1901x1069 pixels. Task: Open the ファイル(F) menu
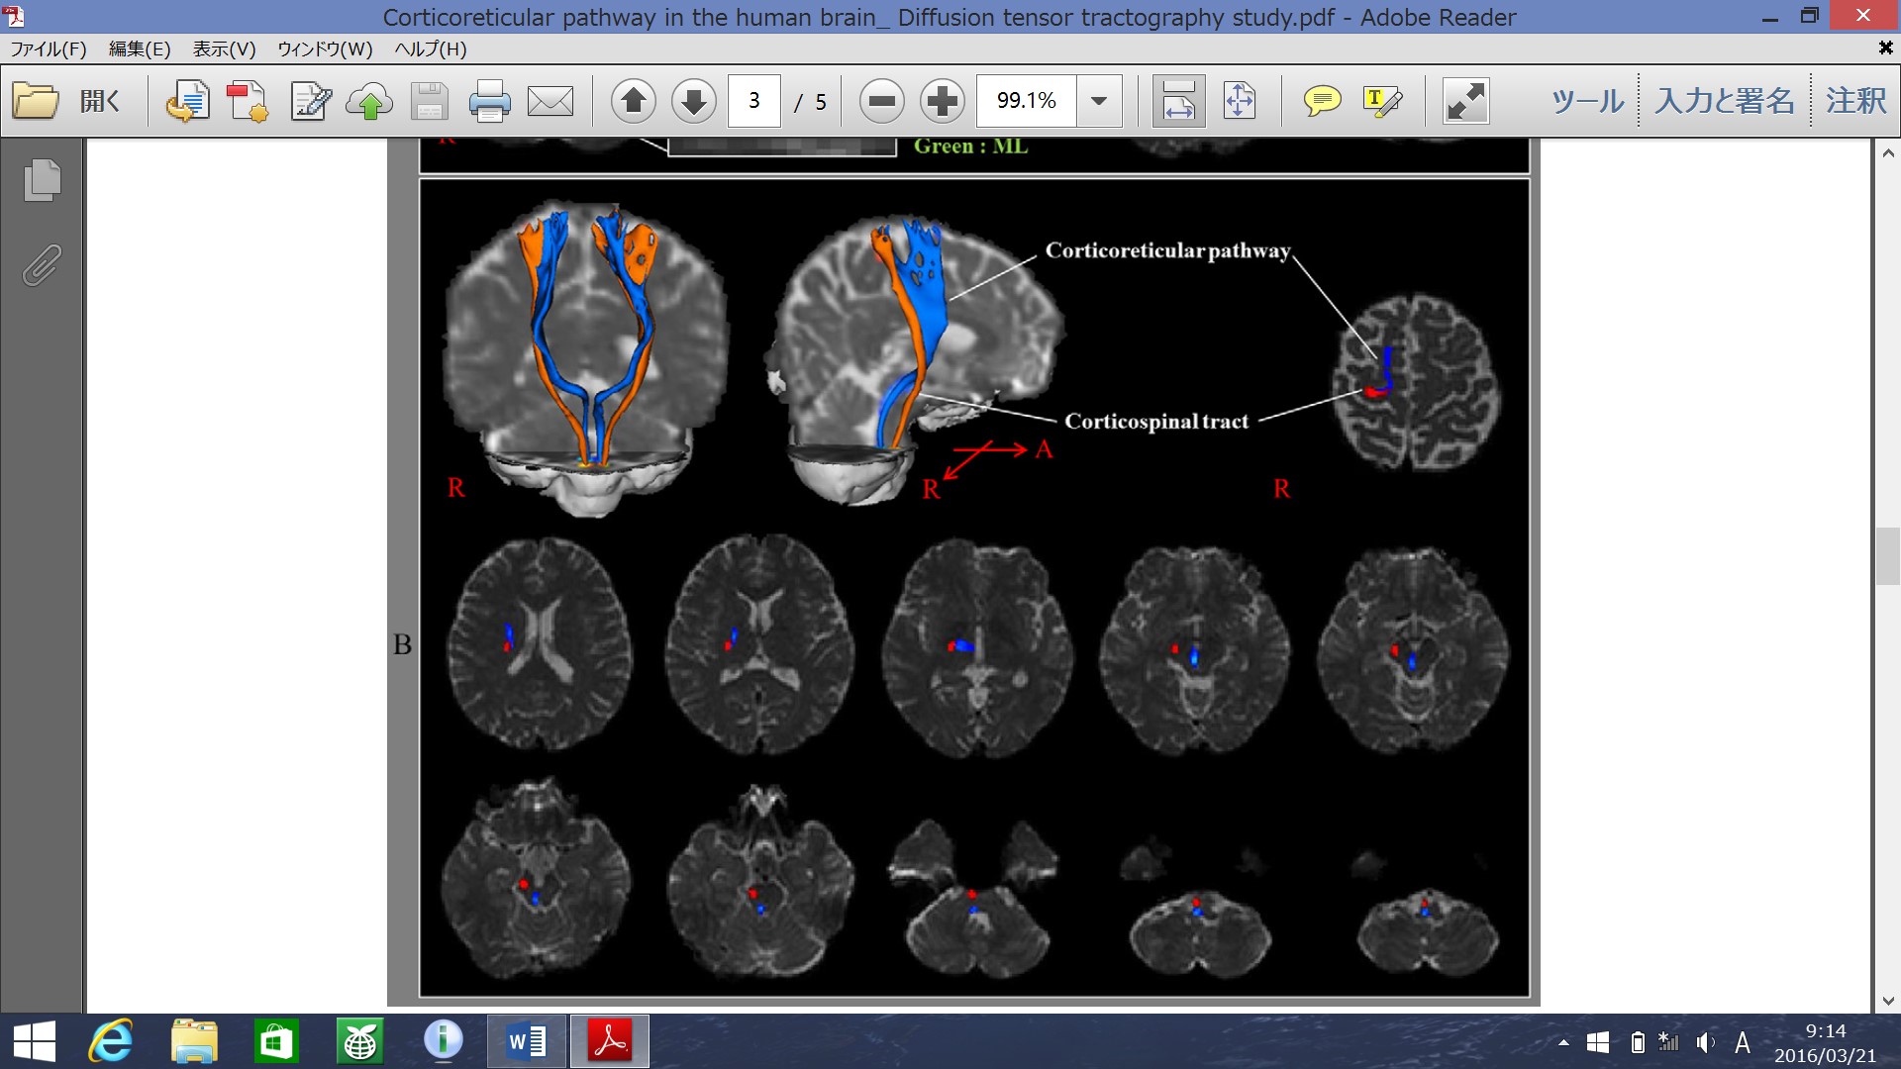pyautogui.click(x=49, y=49)
